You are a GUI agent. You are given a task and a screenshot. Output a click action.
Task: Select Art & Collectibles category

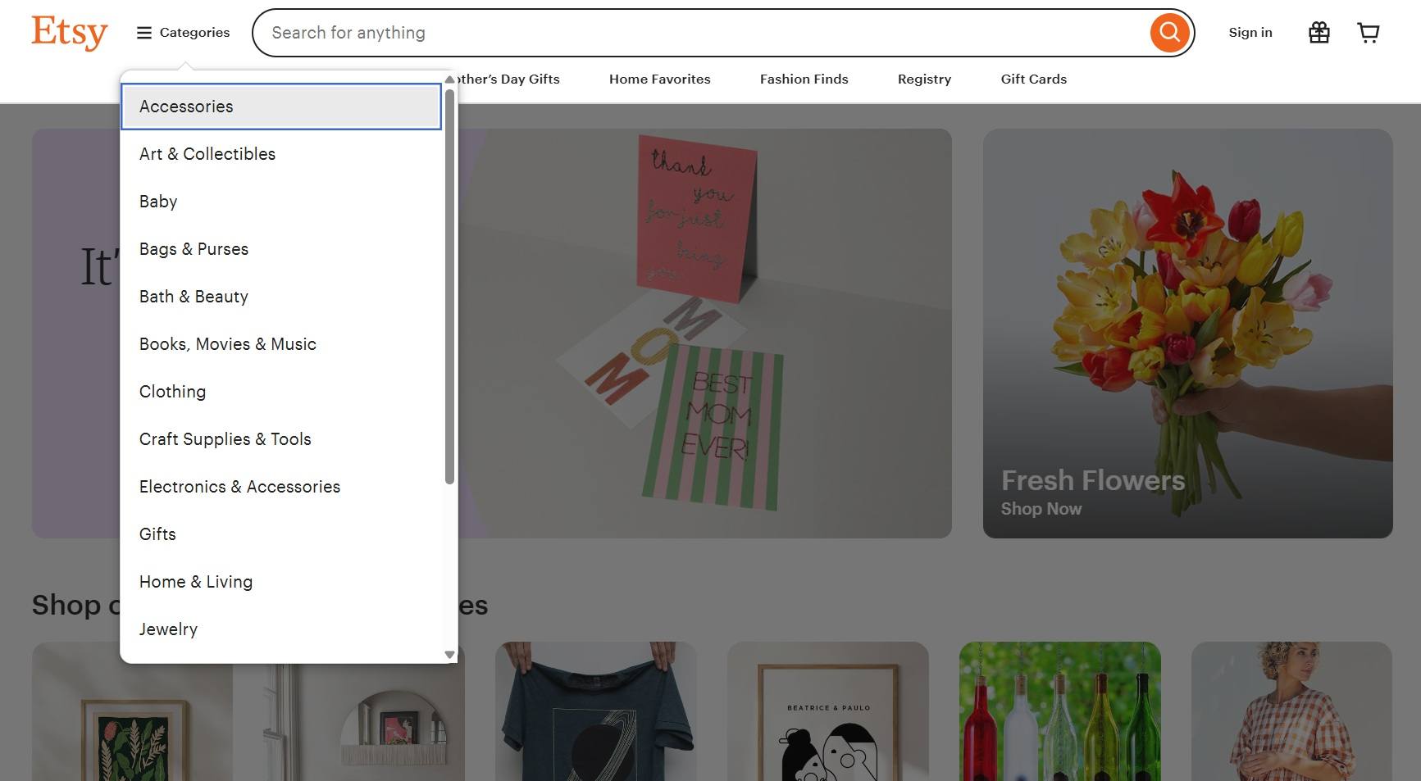[281, 154]
